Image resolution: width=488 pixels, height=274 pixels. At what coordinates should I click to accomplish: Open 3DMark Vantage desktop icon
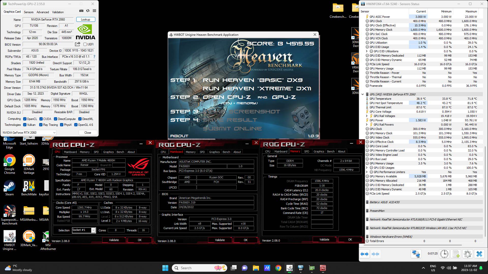pyautogui.click(x=29, y=164)
